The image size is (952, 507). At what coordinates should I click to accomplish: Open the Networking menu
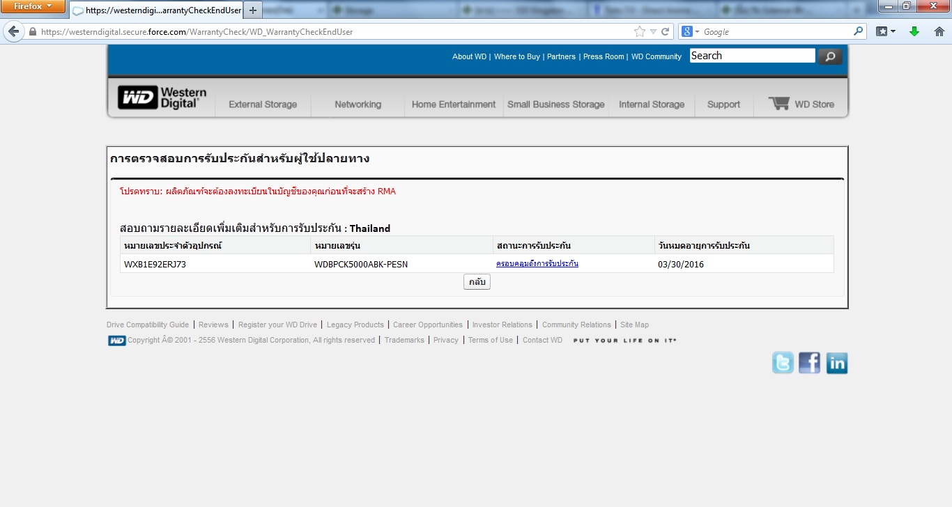[x=358, y=104]
